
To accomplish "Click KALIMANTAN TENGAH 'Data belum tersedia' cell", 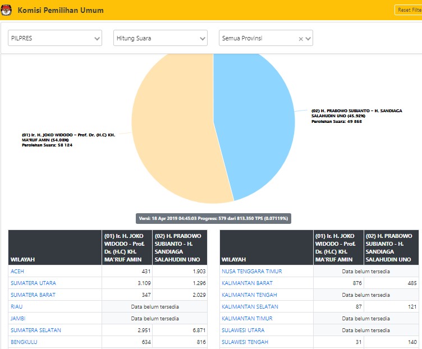I will (366, 295).
